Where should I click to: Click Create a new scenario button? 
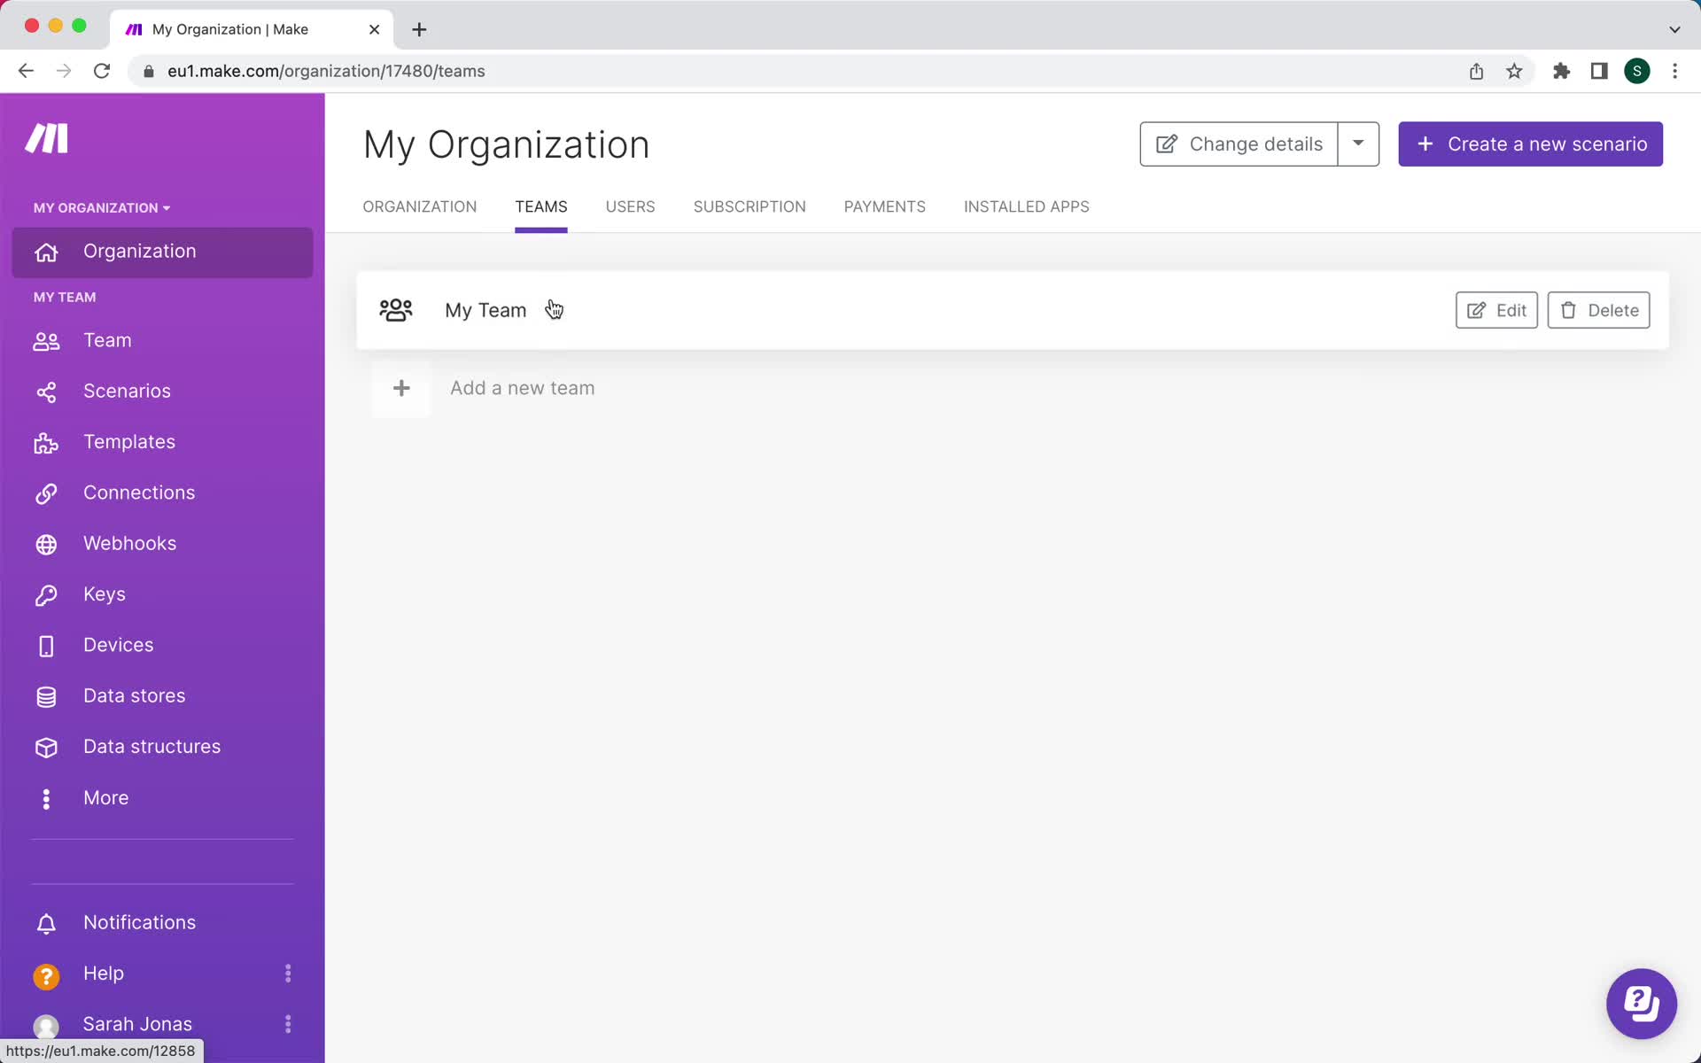coord(1531,144)
